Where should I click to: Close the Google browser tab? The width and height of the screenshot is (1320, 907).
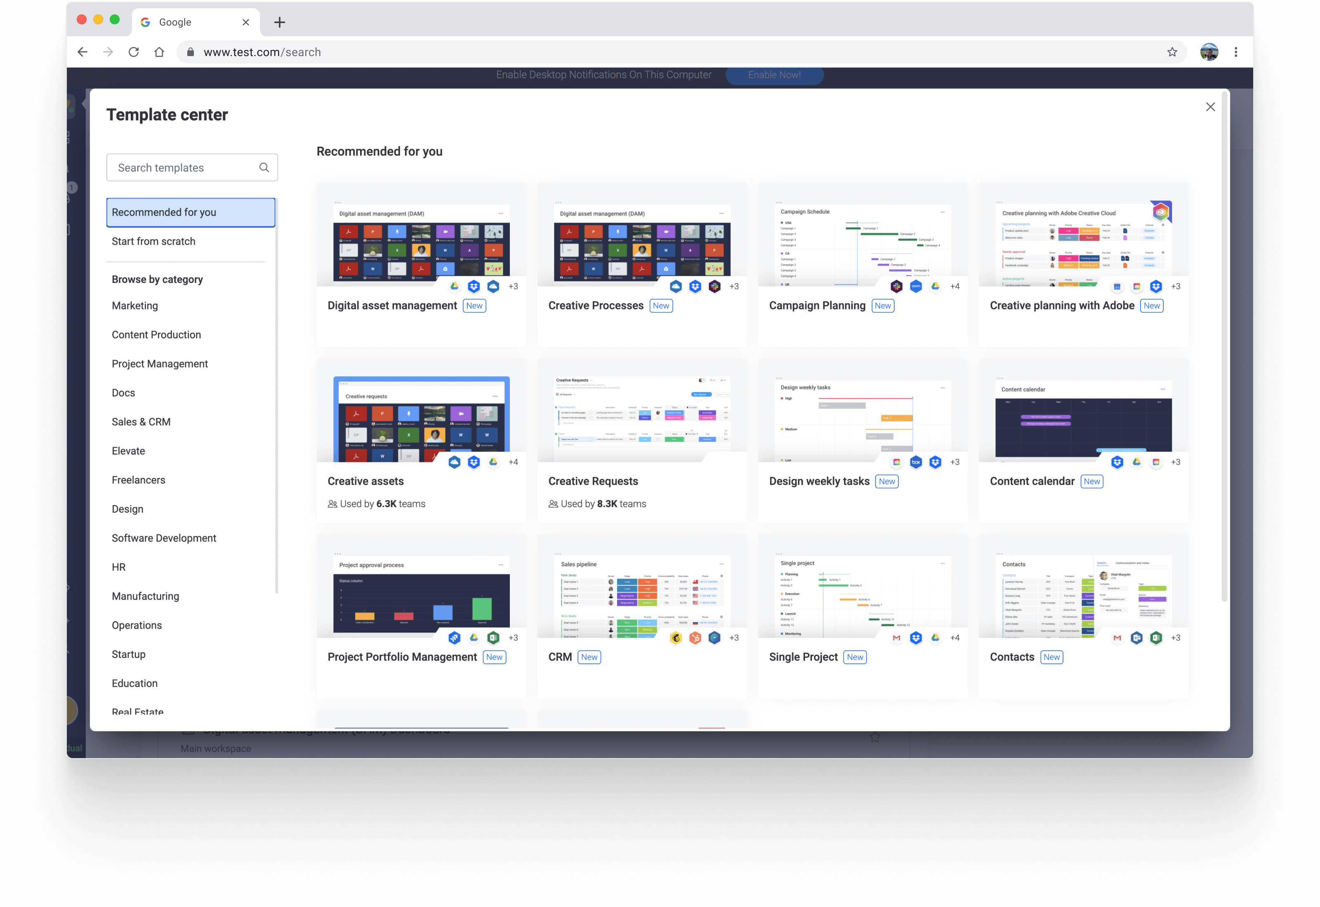[x=245, y=22]
